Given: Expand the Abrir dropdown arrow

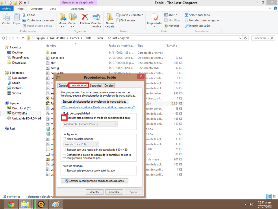Looking at the screenshot, I should pyautogui.click(x=176, y=15).
